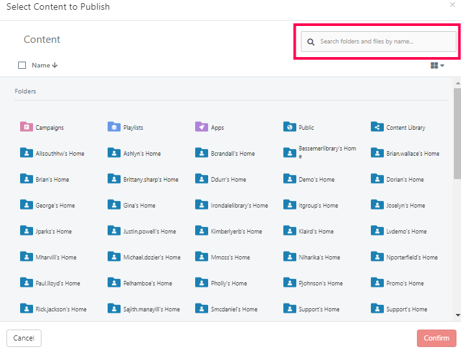Click the Brian.wallace's Home folder icon
461x349 pixels.
tap(377, 152)
